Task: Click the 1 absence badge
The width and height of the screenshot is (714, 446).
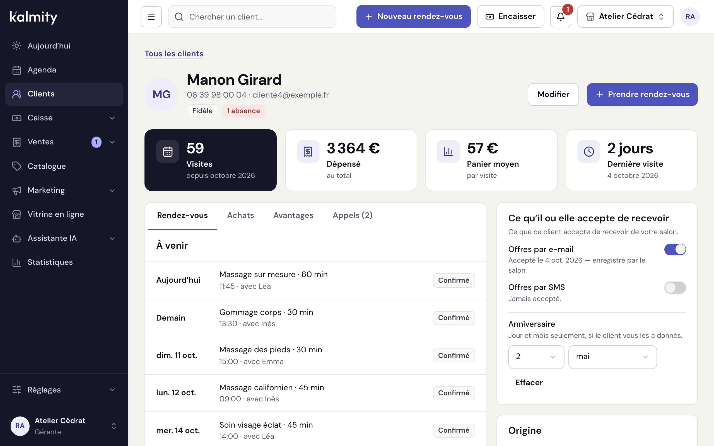Action: click(x=243, y=111)
